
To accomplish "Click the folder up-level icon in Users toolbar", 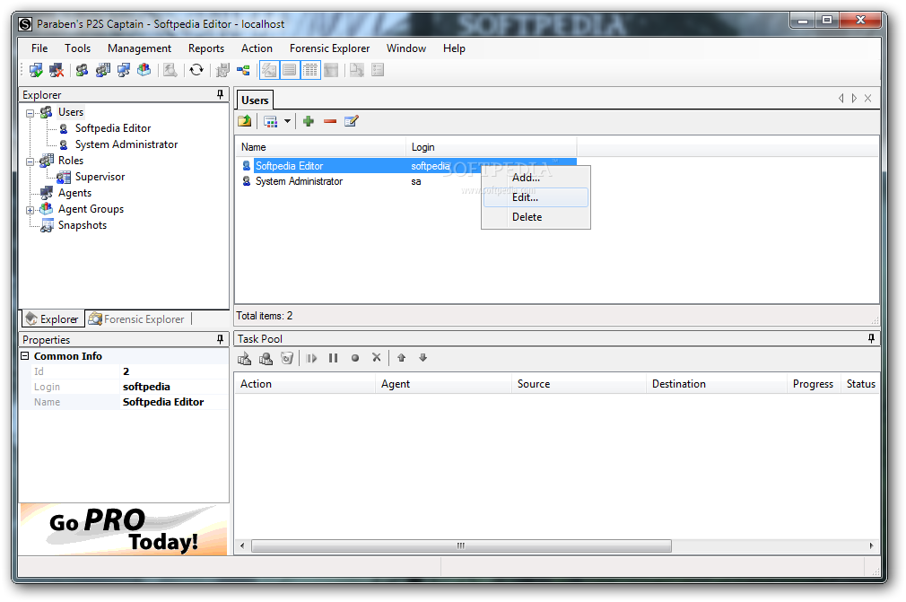I will [x=244, y=121].
